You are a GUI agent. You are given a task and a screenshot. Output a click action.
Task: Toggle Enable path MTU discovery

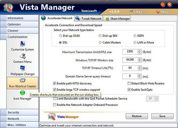tap(55, 83)
